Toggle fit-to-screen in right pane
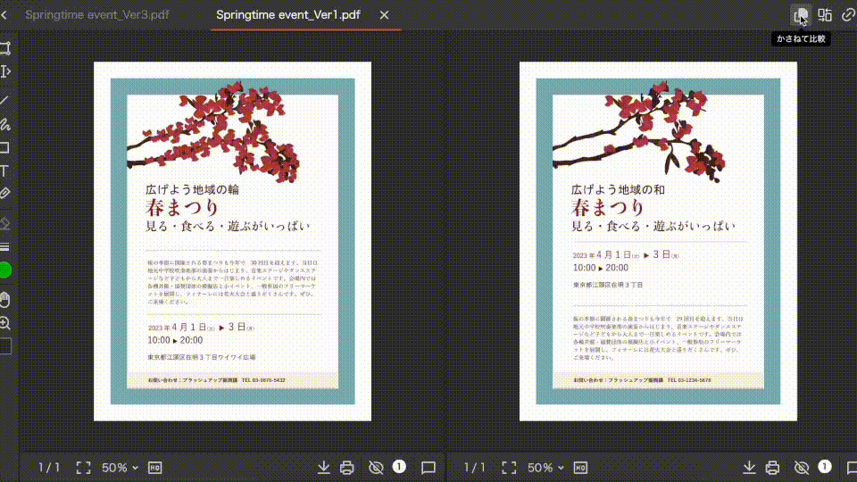The height and width of the screenshot is (482, 857). click(x=509, y=468)
